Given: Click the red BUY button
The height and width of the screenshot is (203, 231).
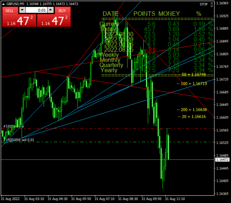Looking at the screenshot, I should coord(62,11).
